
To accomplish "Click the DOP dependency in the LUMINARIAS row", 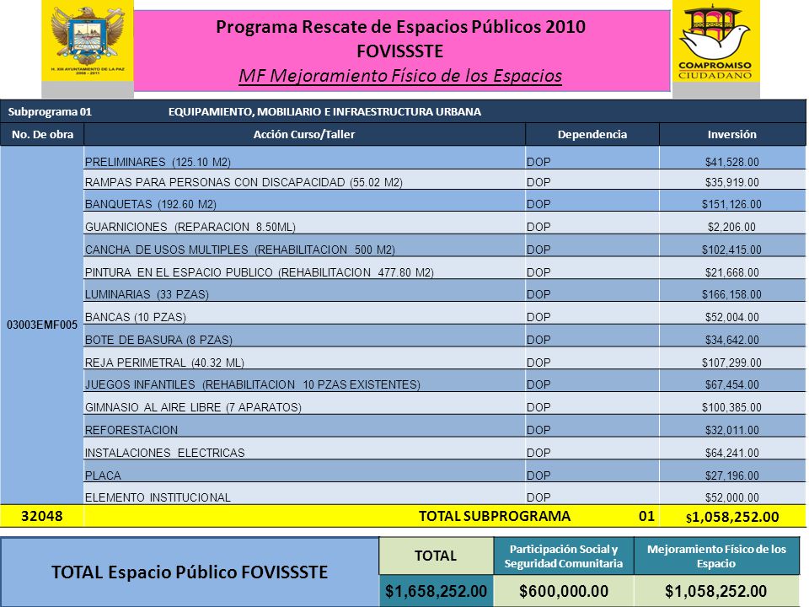I will tap(538, 295).
